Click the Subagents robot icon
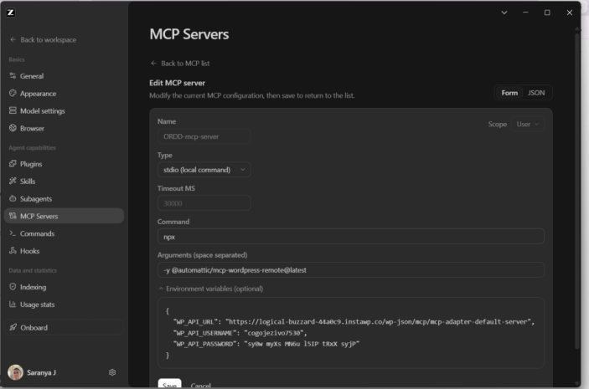This screenshot has height=389, width=589. click(x=13, y=198)
